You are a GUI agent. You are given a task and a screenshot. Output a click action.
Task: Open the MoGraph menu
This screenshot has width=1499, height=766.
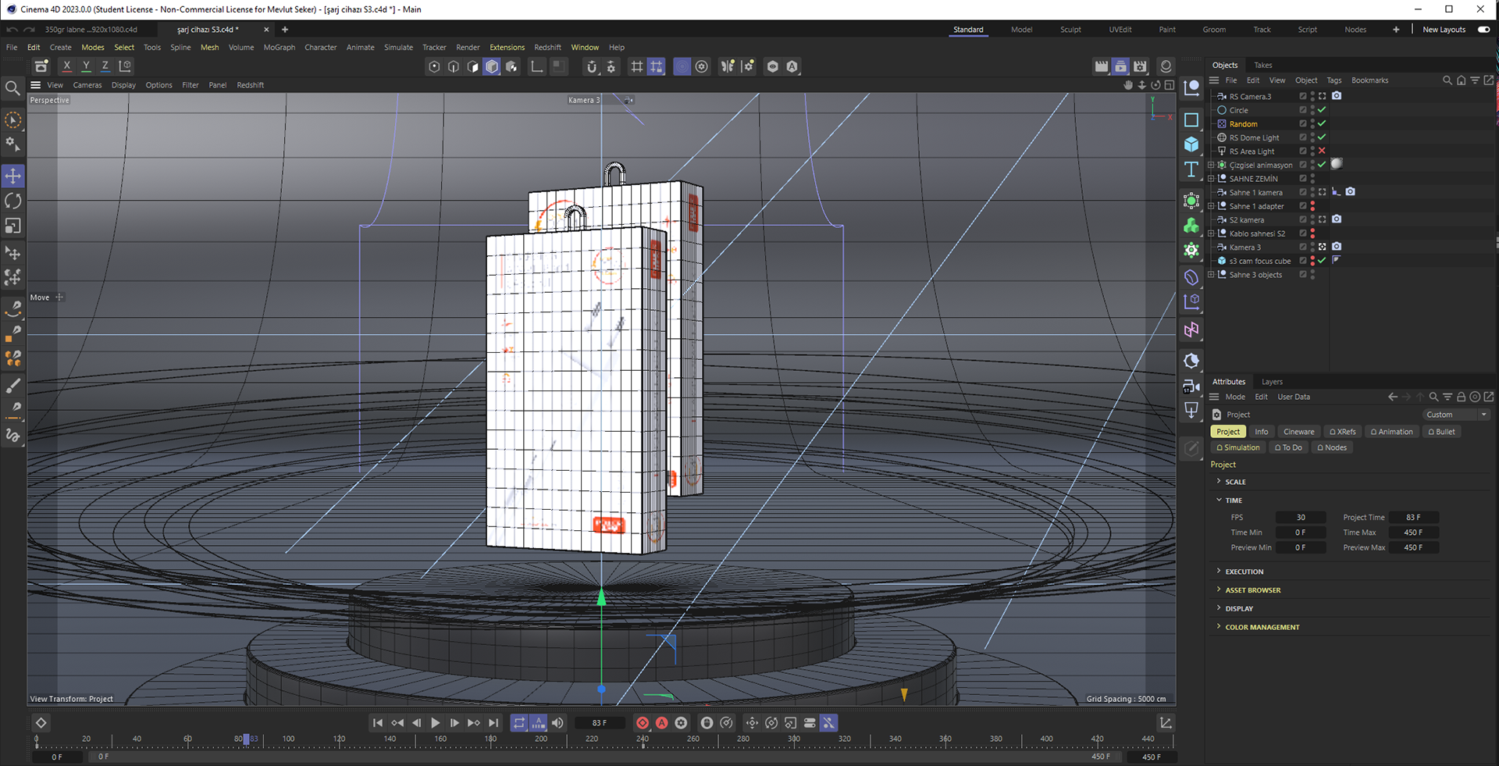tap(279, 48)
